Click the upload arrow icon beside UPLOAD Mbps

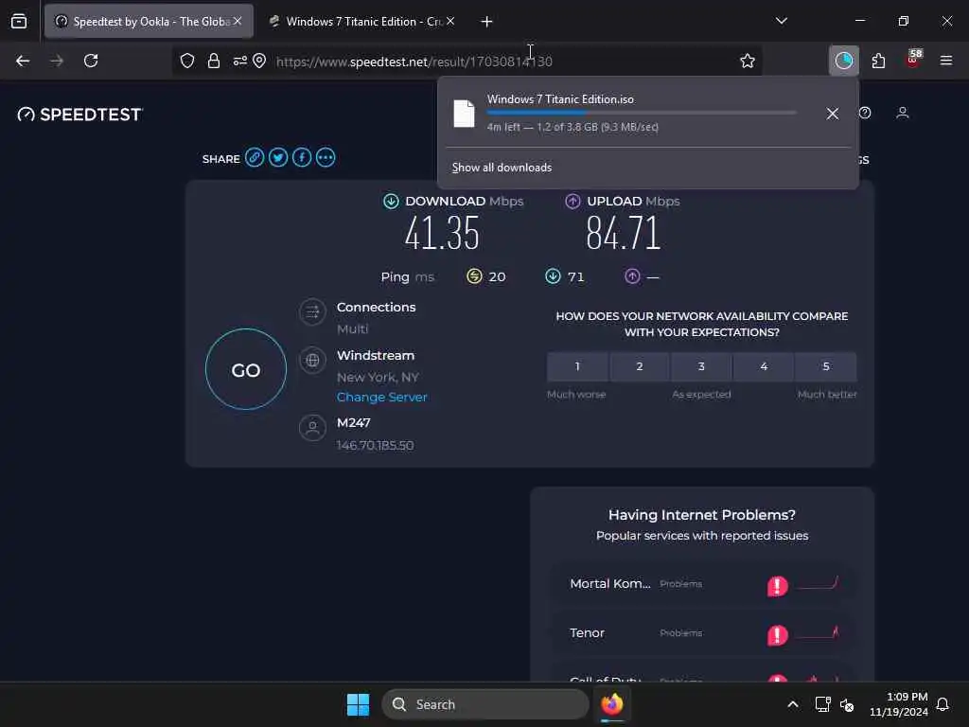click(573, 201)
